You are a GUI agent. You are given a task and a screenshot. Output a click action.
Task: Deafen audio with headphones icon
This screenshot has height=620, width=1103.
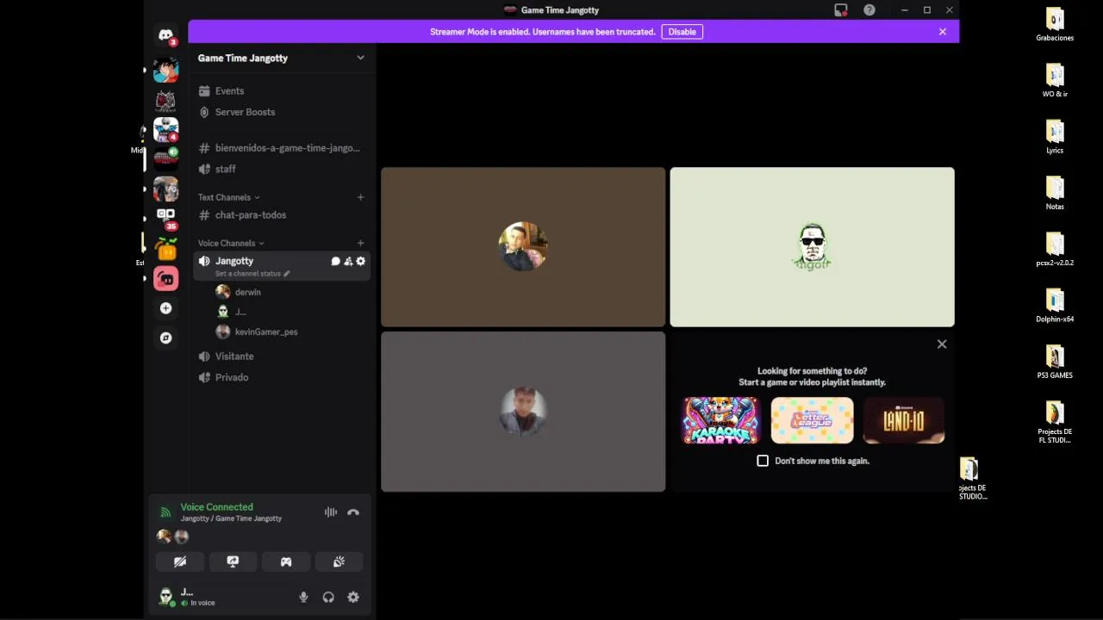pos(328,597)
